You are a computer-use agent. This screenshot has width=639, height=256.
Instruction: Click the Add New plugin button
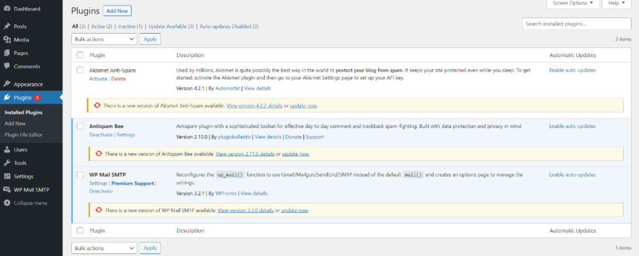click(117, 11)
